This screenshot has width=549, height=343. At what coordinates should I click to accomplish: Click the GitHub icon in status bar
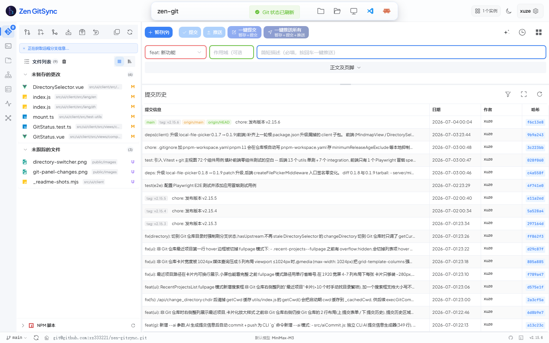tap(511, 338)
